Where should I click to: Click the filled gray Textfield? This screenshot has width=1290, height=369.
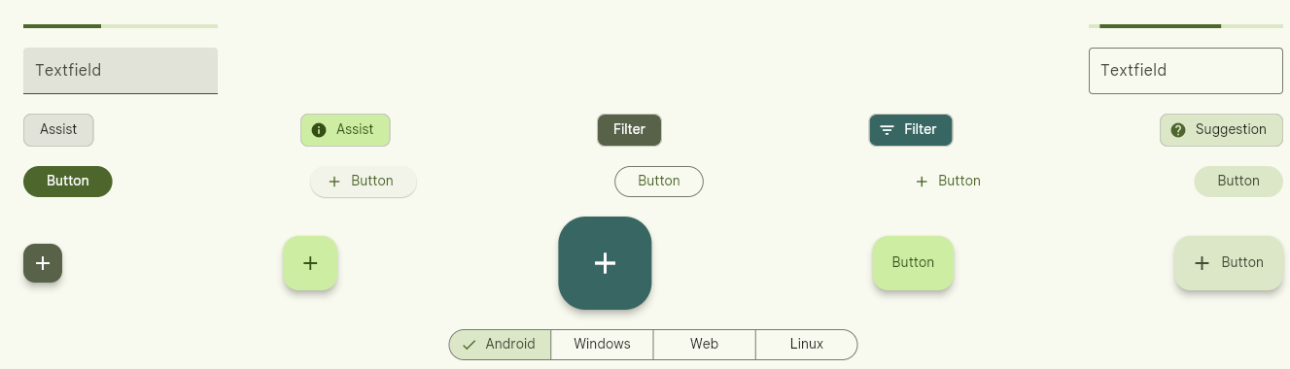pos(121,71)
